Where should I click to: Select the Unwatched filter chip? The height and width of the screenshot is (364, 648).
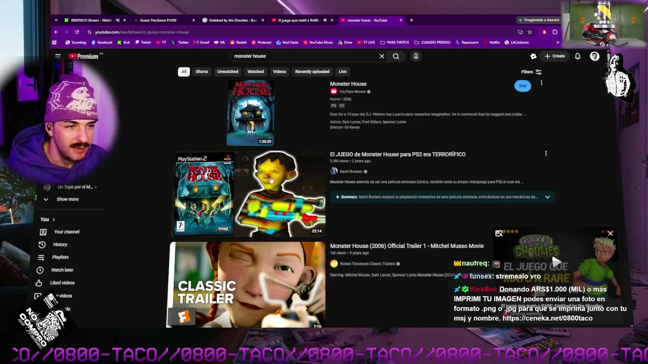(228, 71)
